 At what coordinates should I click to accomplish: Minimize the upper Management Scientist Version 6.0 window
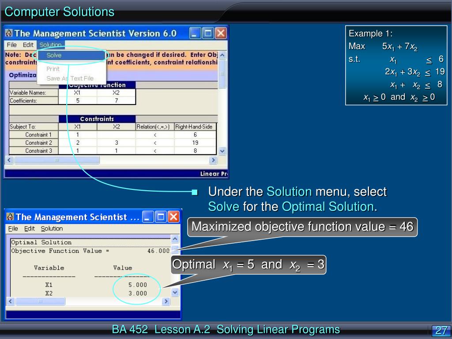point(195,33)
